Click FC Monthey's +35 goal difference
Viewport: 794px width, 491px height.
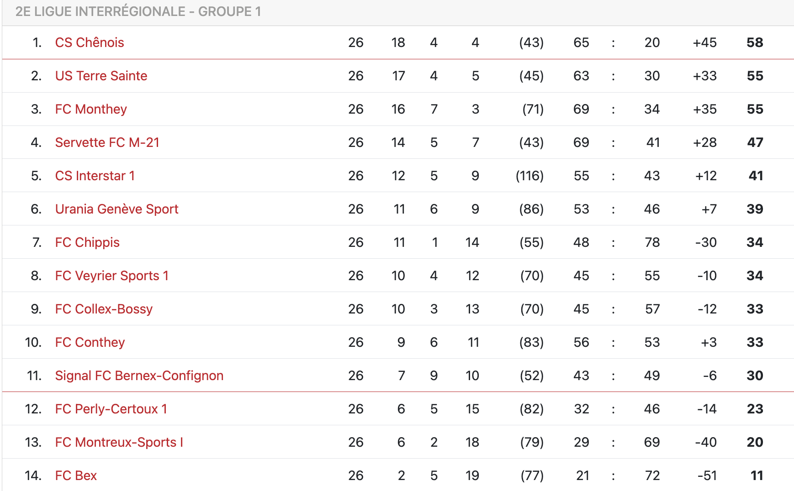(704, 109)
